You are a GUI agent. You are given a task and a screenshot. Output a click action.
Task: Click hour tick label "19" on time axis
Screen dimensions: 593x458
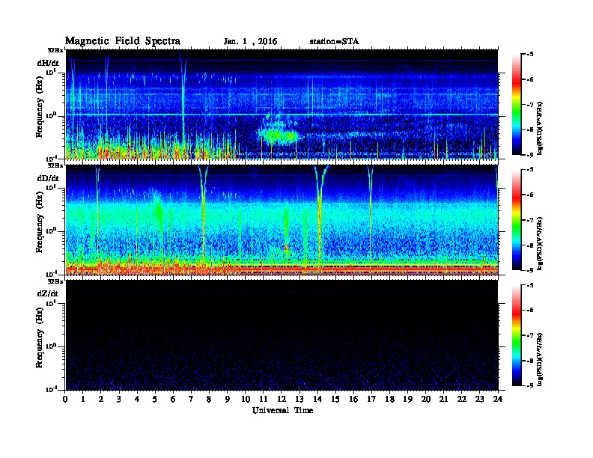pyautogui.click(x=407, y=399)
